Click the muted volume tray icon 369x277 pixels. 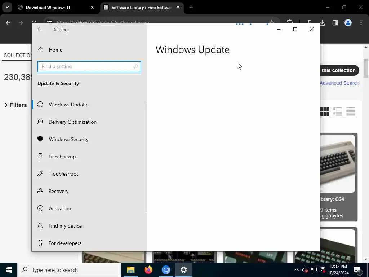point(305,270)
